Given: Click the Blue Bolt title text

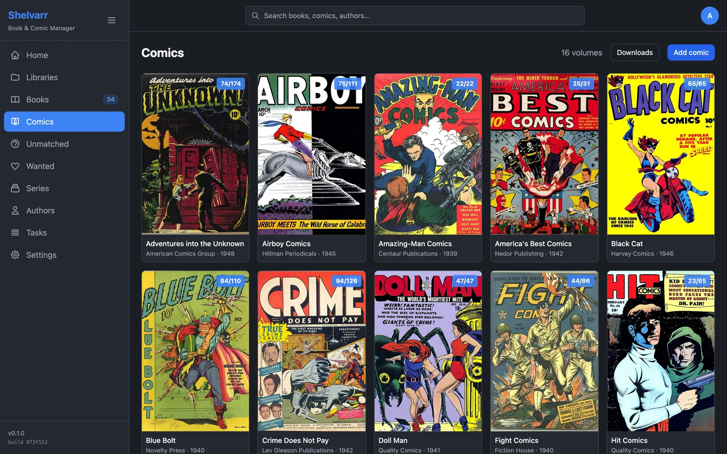Looking at the screenshot, I should (160, 440).
